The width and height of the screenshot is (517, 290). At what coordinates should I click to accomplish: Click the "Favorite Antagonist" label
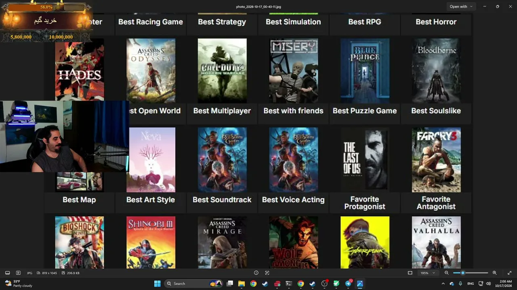[x=436, y=203]
